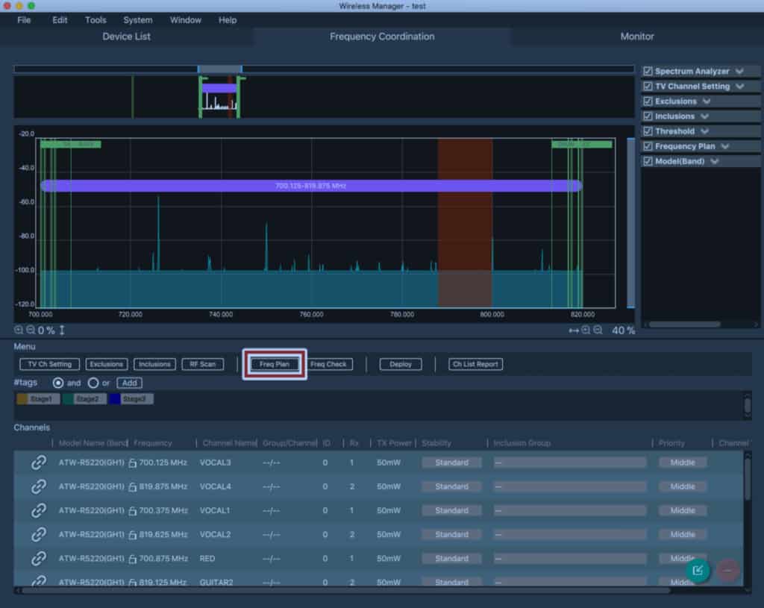Click the horizontal fit arrows icon
Viewport: 764px width, 608px height.
tap(574, 330)
